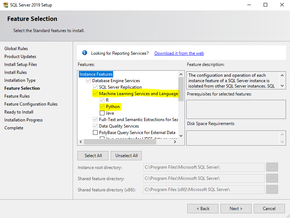This screenshot has width=290, height=218.
Task: Select the Instance Features tree node
Action: [x=96, y=74]
